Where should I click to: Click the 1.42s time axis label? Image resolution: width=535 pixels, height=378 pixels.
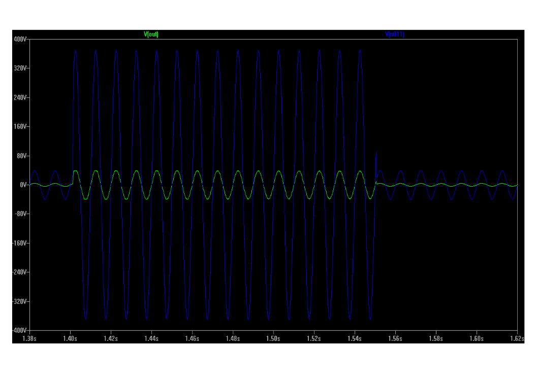pos(111,338)
